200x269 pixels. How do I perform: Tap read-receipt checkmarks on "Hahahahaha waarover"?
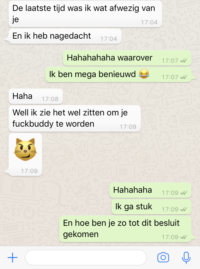(x=183, y=61)
